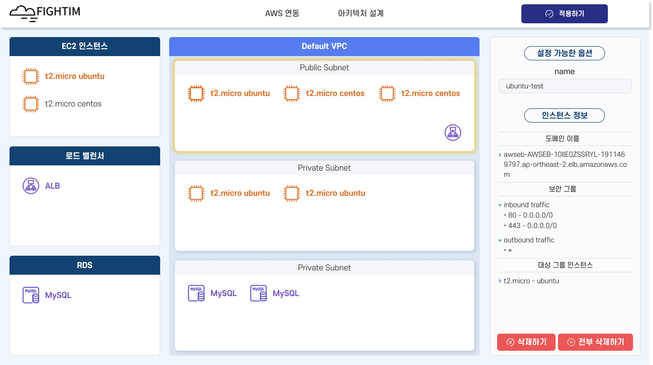
Task: Open the 아키텍처 설계 menu
Action: [360, 13]
